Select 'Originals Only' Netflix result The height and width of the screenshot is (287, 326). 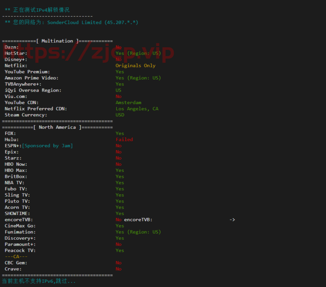click(135, 66)
